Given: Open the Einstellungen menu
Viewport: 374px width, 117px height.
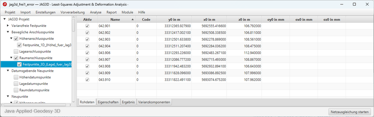Looking at the screenshot, I should click(x=46, y=12).
